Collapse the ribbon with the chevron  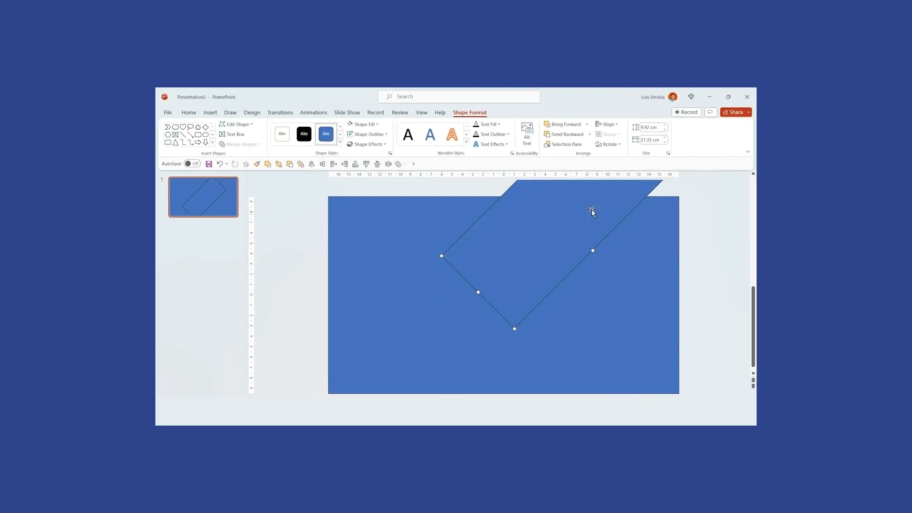click(x=748, y=152)
